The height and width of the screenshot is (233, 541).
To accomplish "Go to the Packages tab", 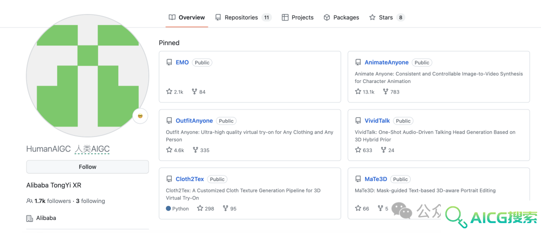I will (x=341, y=17).
